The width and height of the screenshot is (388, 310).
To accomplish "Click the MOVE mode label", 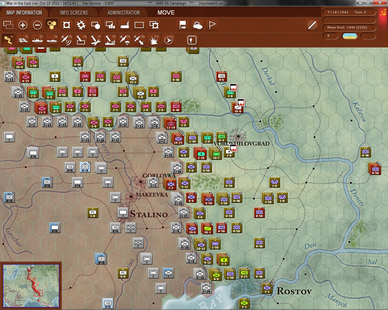I will [x=166, y=13].
